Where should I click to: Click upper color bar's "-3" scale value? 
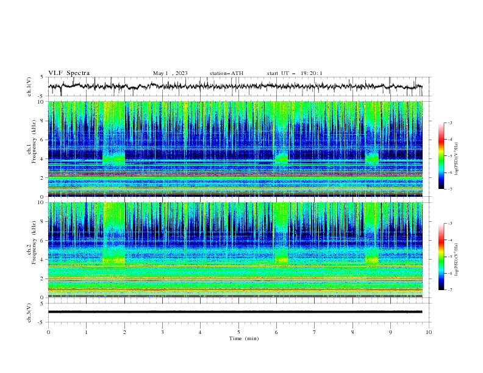tap(449, 123)
